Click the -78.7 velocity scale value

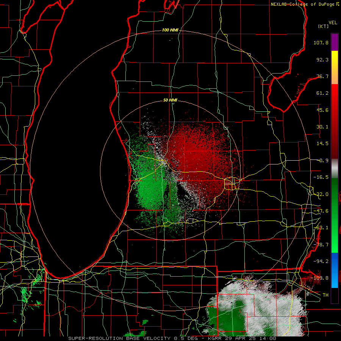(321, 245)
